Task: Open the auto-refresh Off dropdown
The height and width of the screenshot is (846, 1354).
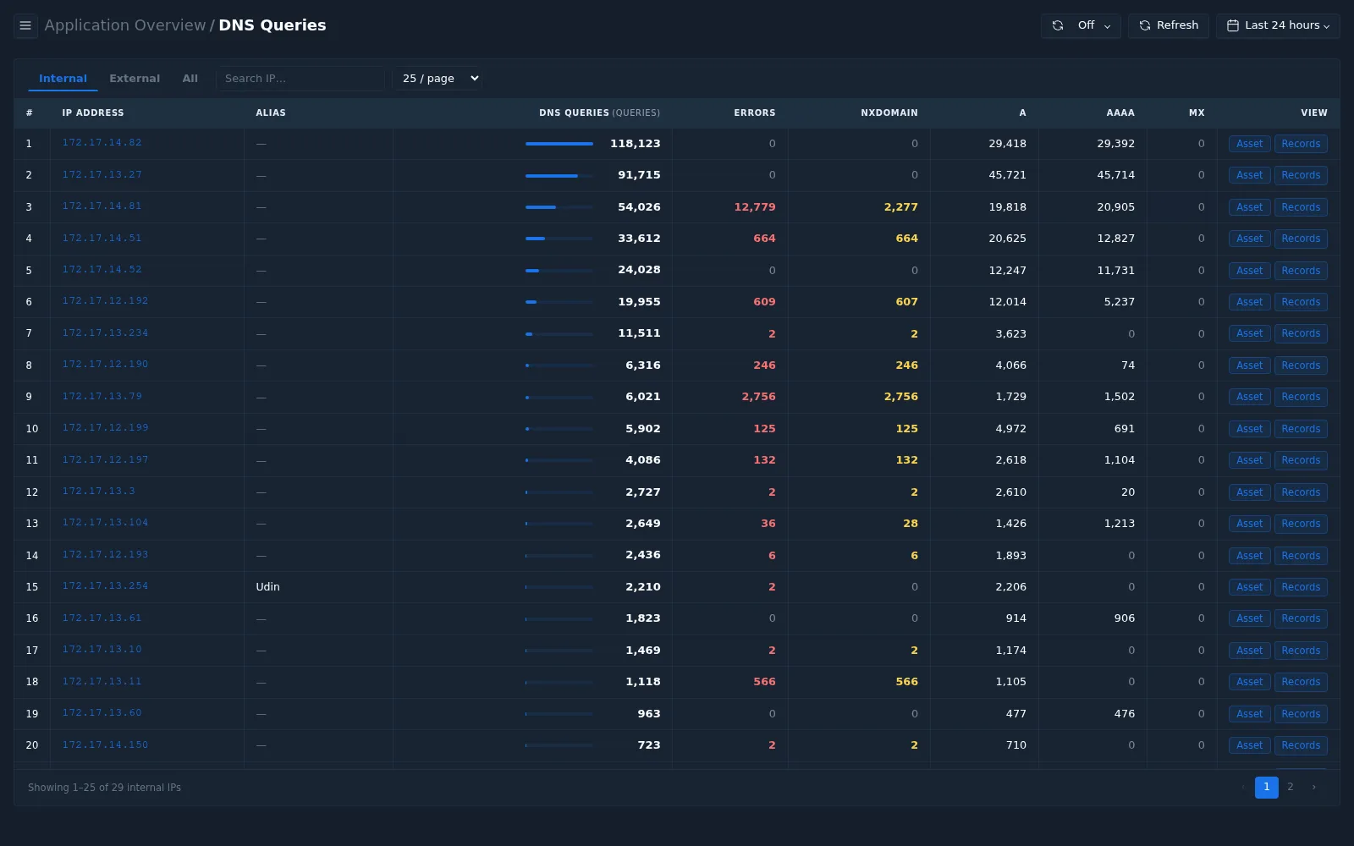Action: click(x=1081, y=25)
